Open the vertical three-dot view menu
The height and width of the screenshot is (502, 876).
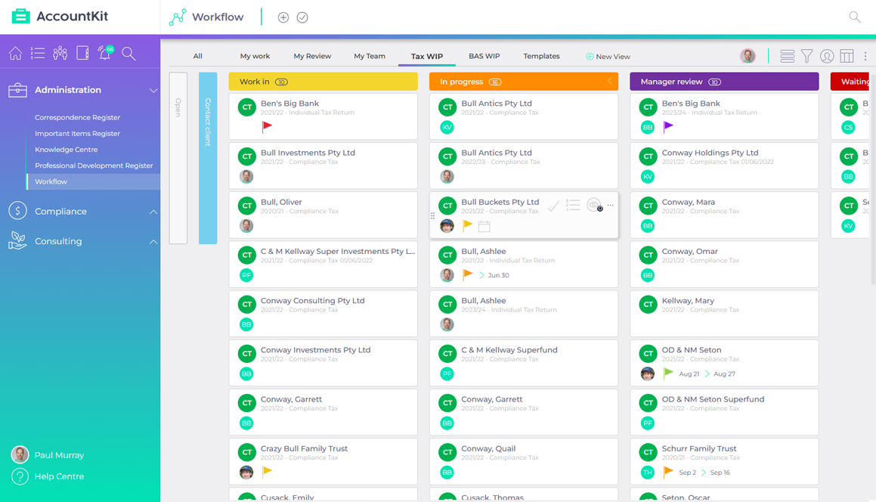click(865, 56)
